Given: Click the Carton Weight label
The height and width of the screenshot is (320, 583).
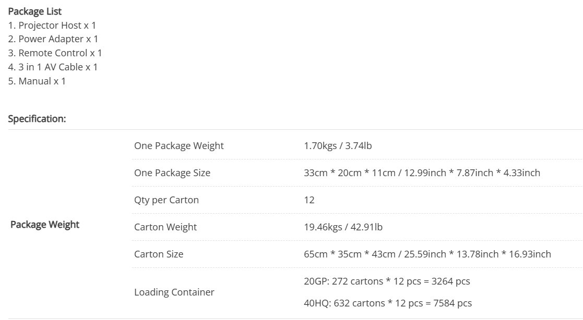Looking at the screenshot, I should (x=165, y=227).
